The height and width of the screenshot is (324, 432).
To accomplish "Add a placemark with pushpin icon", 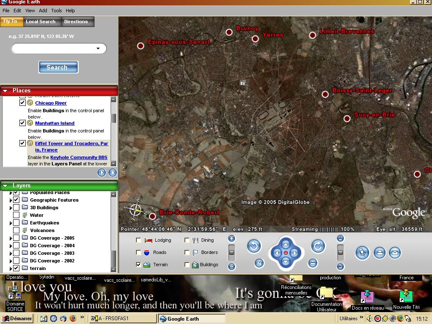I will [362, 253].
